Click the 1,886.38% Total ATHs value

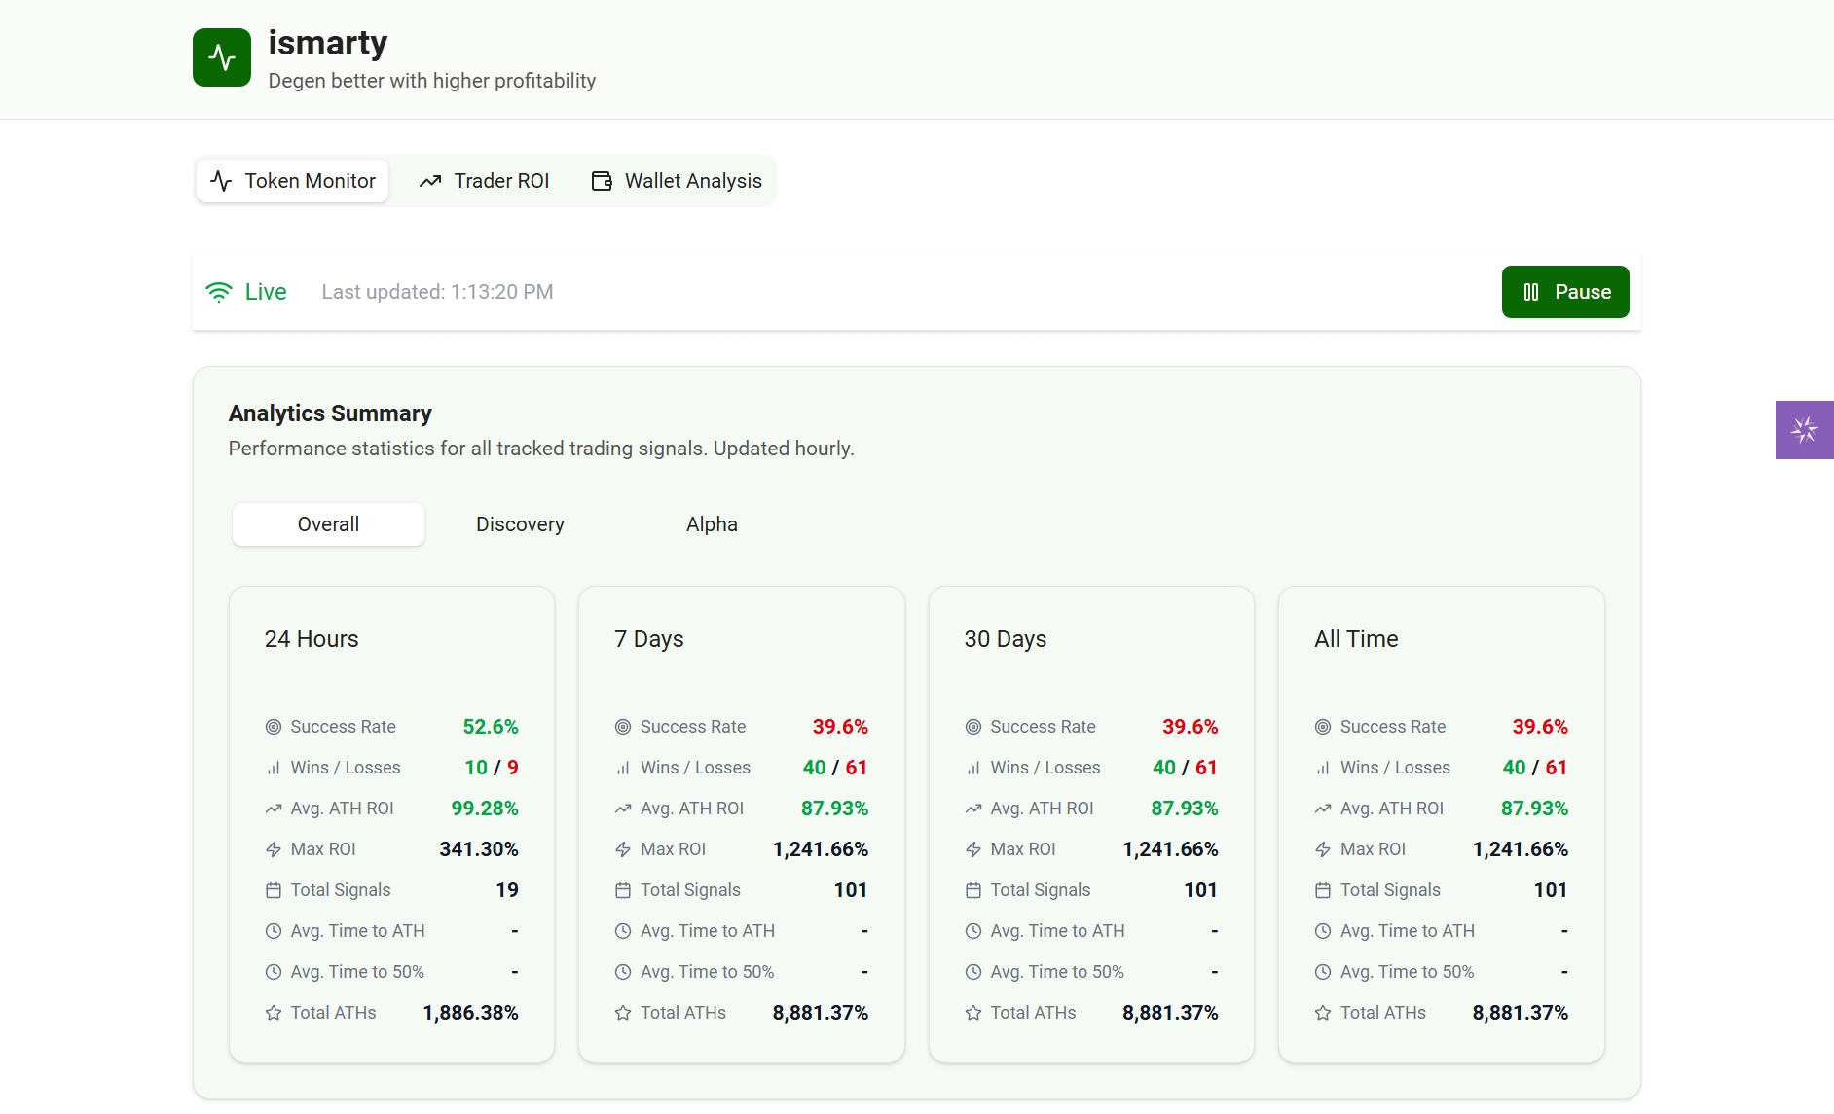pos(471,1013)
